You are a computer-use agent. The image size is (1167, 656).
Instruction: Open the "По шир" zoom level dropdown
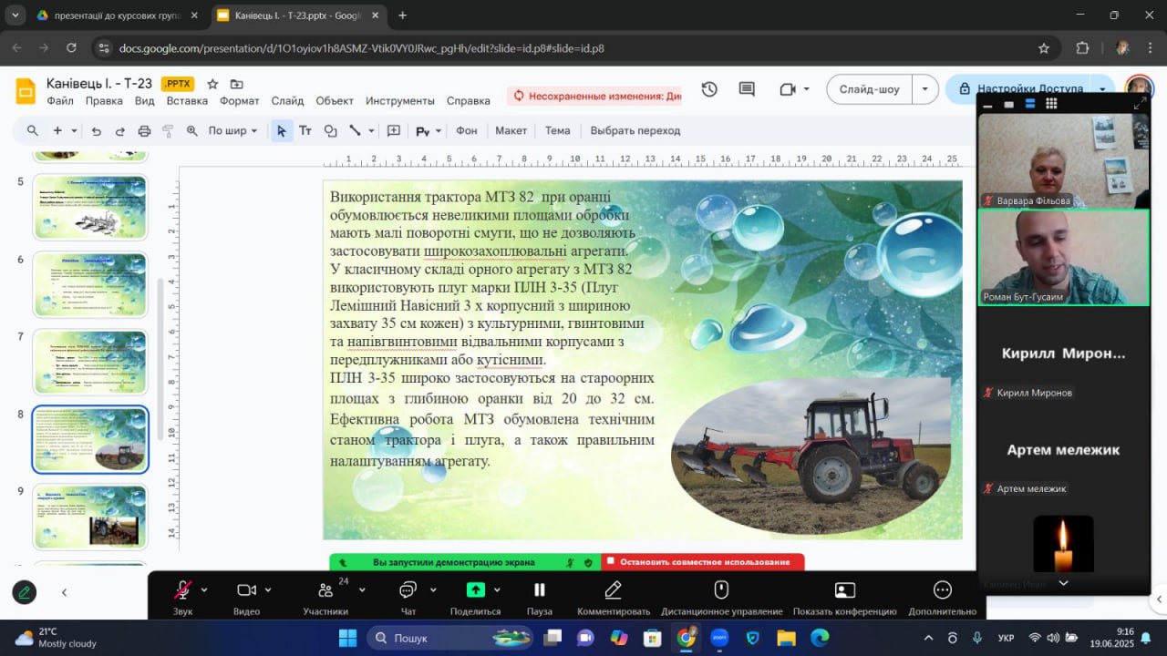(x=233, y=130)
